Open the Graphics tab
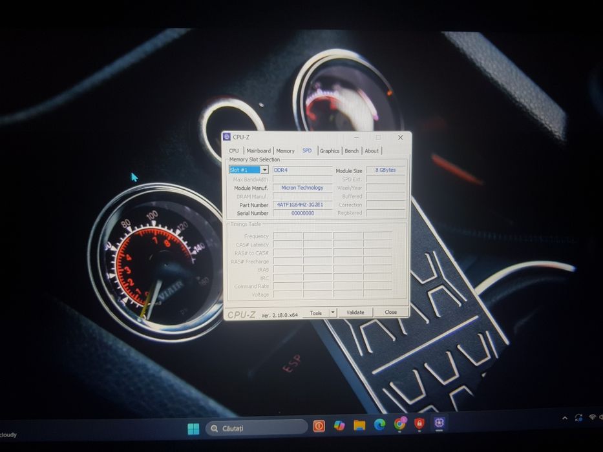 (330, 150)
